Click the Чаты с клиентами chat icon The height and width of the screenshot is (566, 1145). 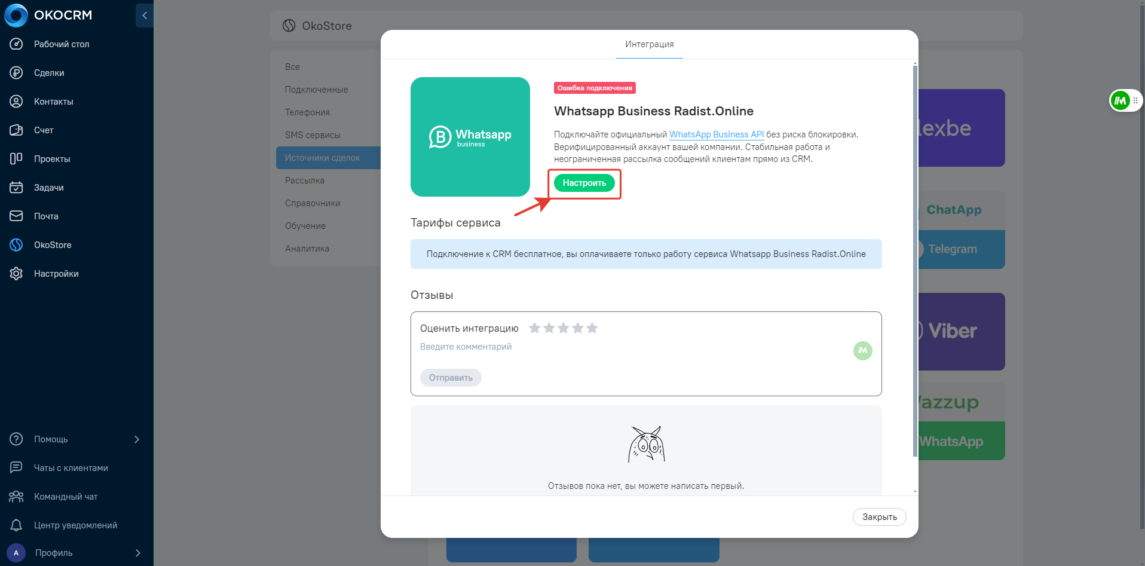click(16, 468)
